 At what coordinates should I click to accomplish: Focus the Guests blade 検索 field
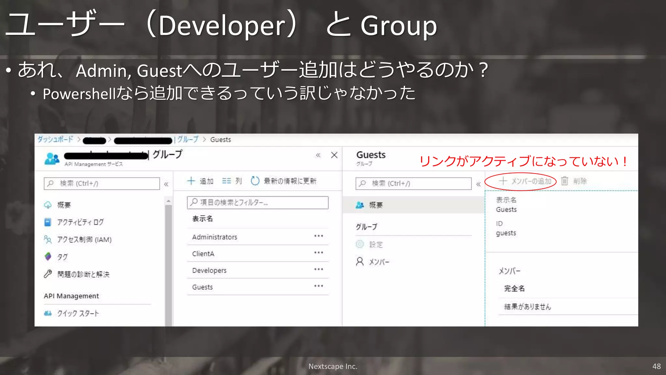(414, 183)
